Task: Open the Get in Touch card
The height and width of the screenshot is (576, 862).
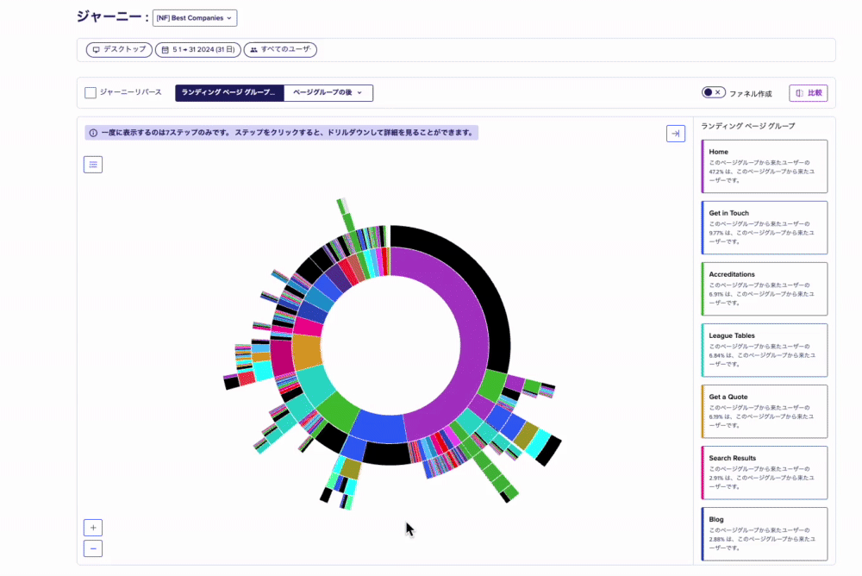Action: click(x=765, y=228)
